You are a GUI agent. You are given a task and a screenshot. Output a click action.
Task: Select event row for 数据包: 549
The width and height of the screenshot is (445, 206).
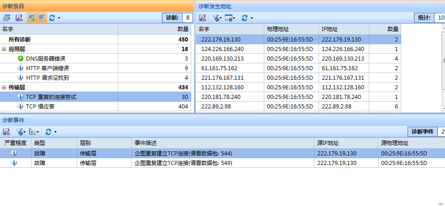coord(223,163)
